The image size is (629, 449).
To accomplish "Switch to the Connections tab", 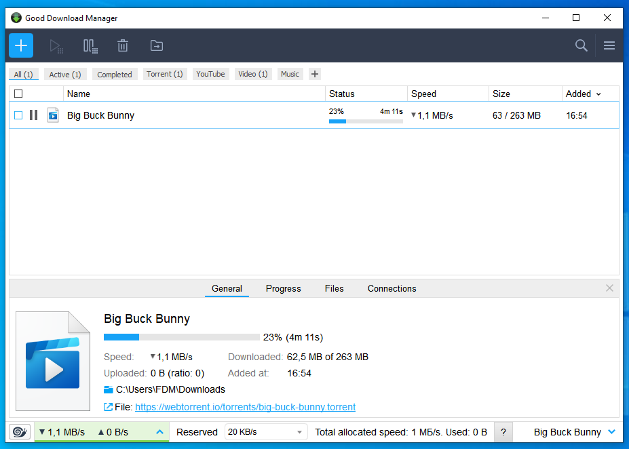I will pyautogui.click(x=392, y=288).
